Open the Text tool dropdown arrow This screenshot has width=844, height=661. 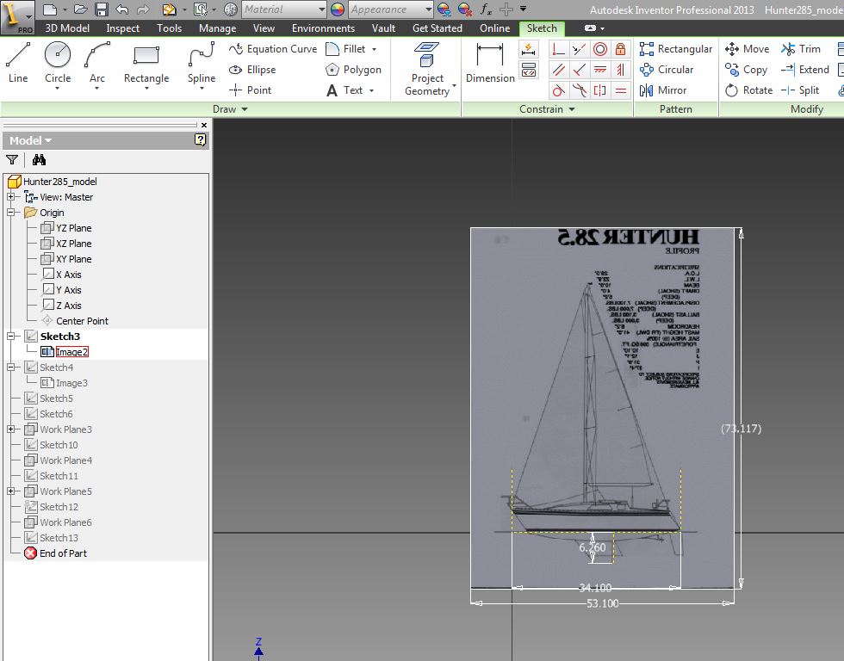[x=371, y=90]
